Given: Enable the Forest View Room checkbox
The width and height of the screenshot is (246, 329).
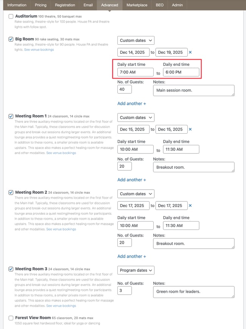Looking at the screenshot, I should point(11,318).
